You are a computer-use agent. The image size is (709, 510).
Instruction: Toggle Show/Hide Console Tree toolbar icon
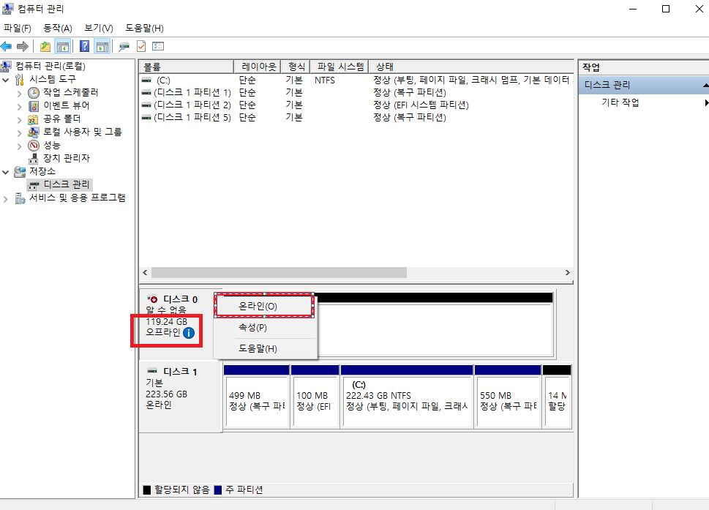click(62, 46)
